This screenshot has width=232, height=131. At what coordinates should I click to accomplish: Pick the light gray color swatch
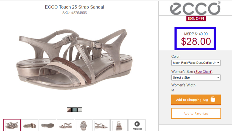tap(80, 110)
